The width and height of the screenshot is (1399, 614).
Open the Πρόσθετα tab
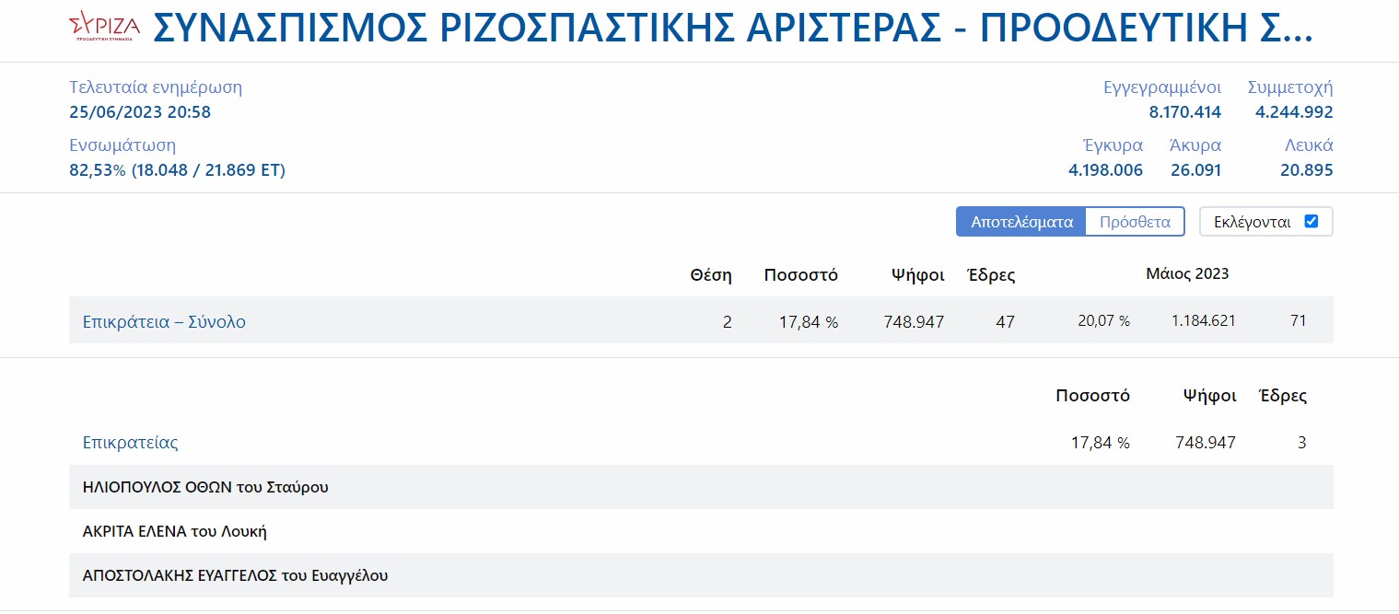[x=1135, y=222]
